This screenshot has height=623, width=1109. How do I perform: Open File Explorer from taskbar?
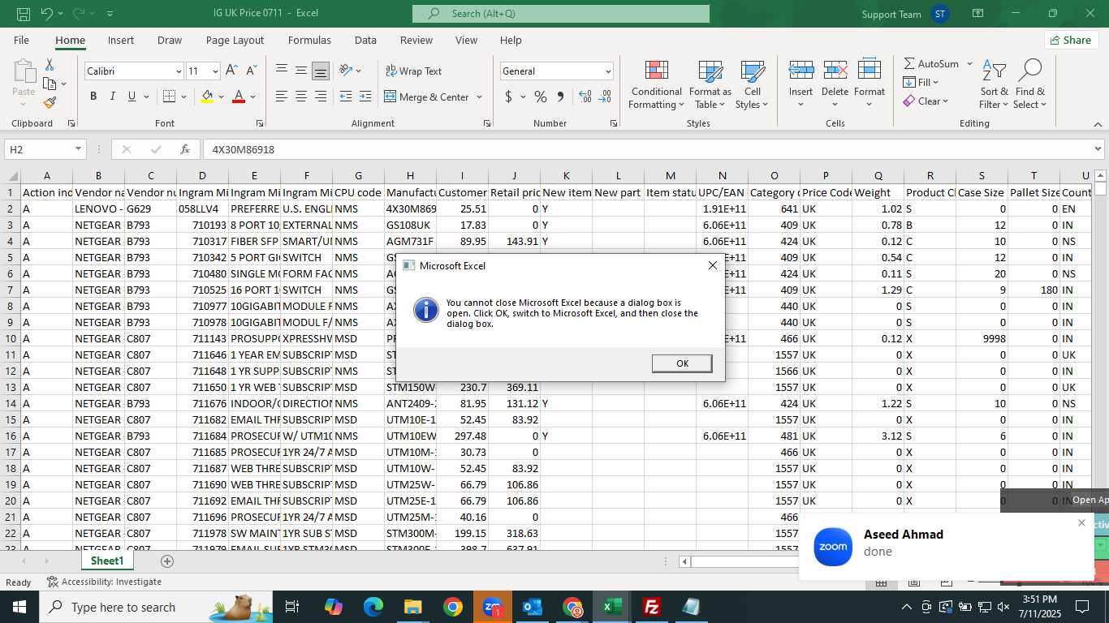click(413, 607)
